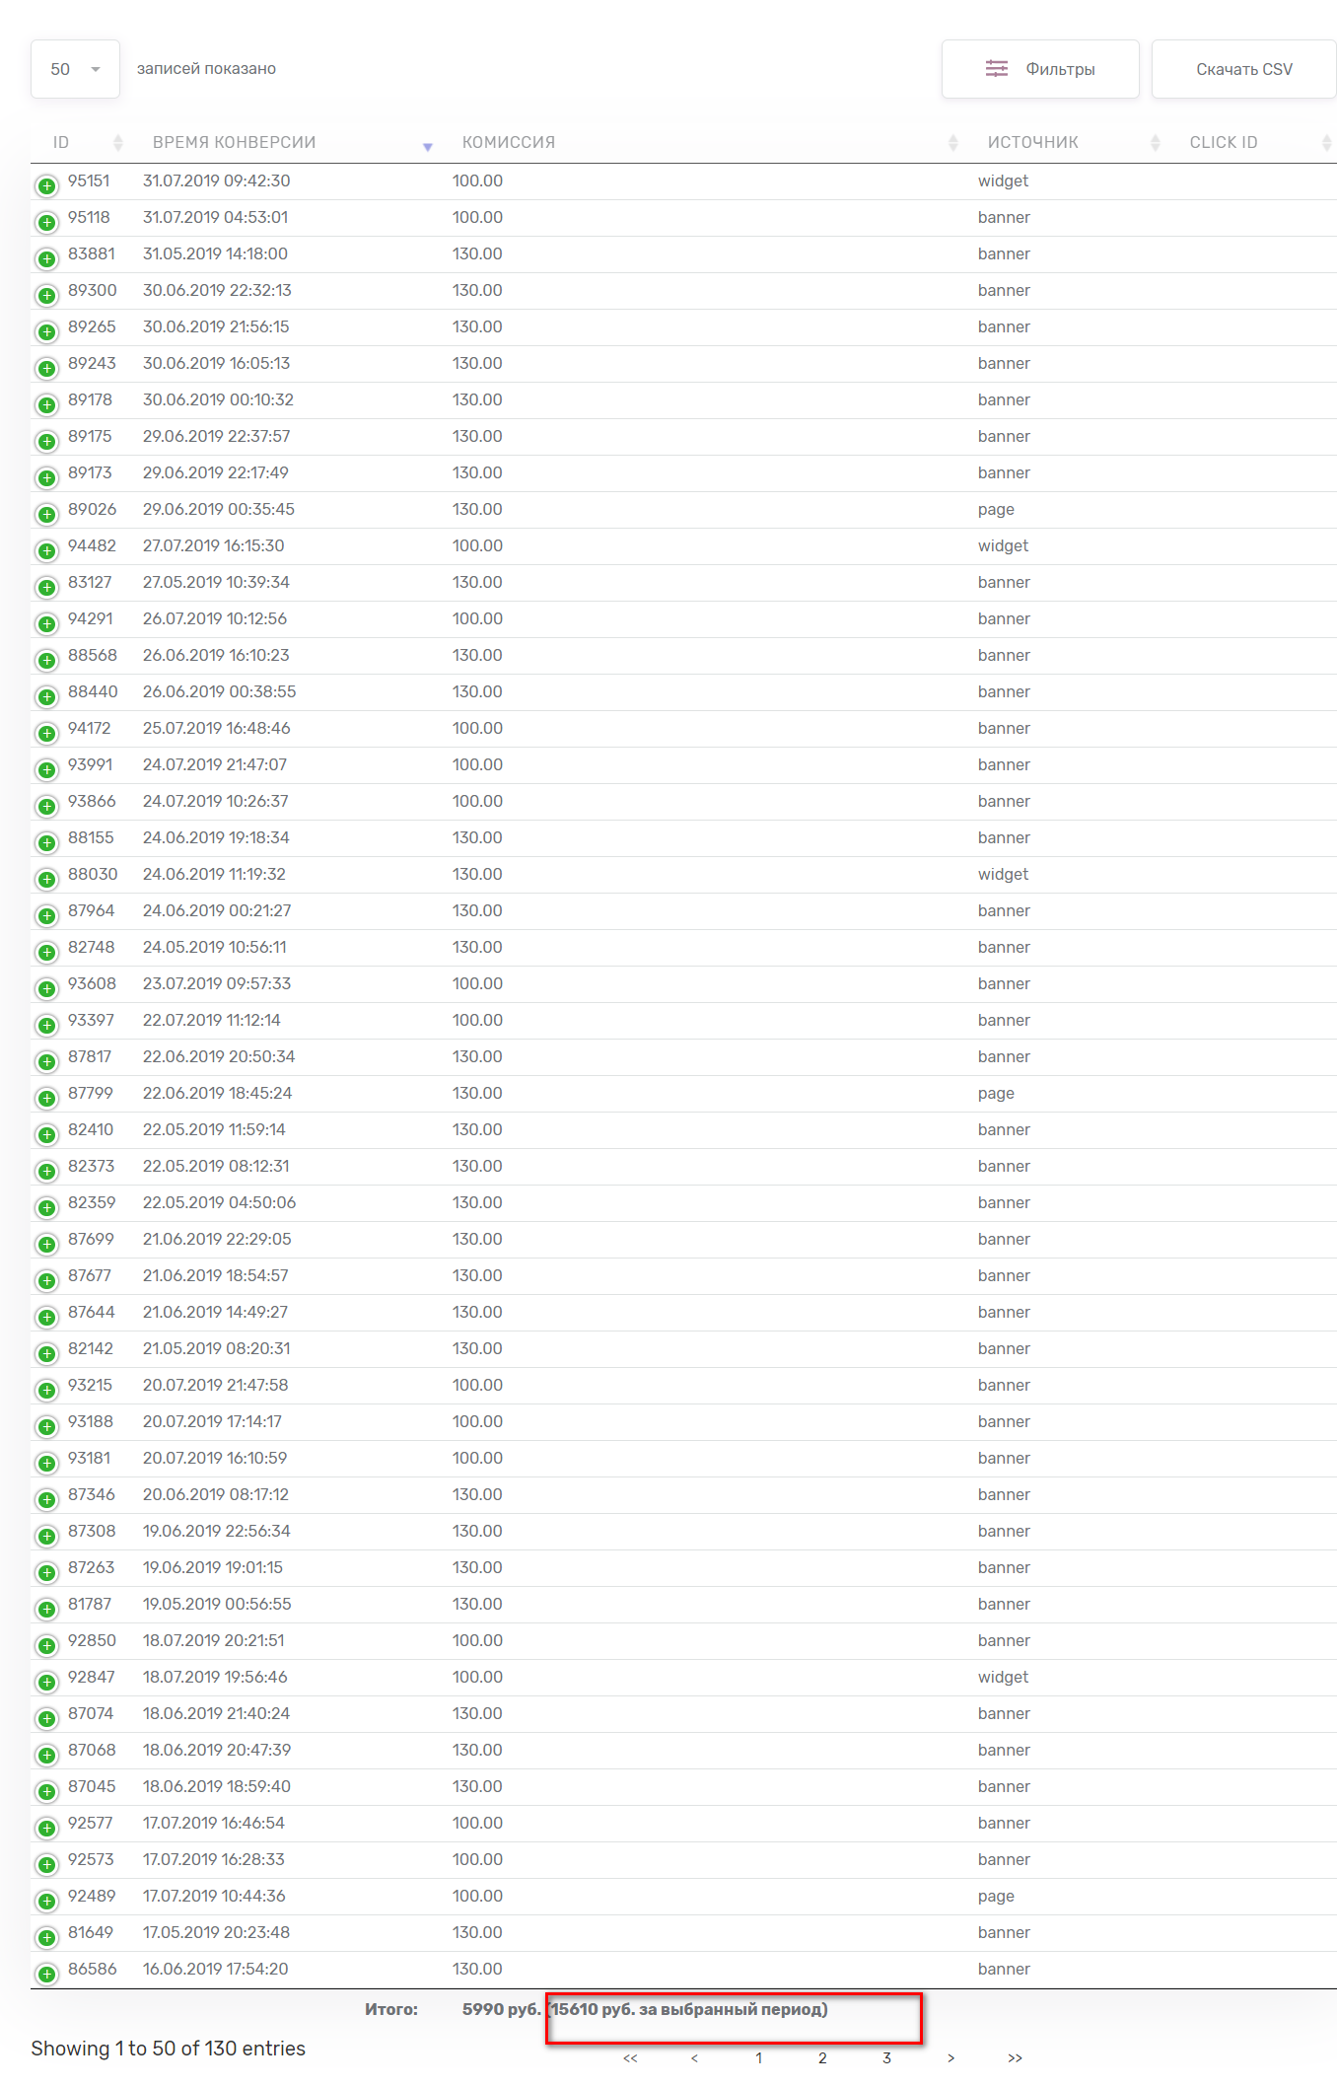1337x2087 pixels.
Task: Expand row details for ID 95151
Action: (46, 185)
